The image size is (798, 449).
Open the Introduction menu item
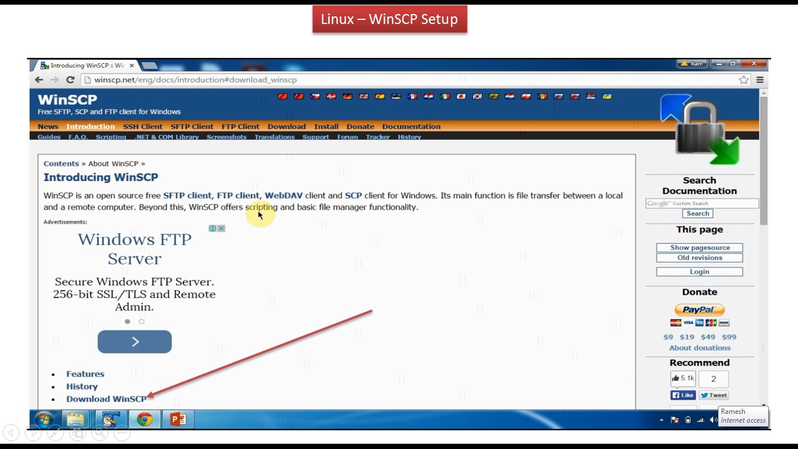[x=91, y=126]
